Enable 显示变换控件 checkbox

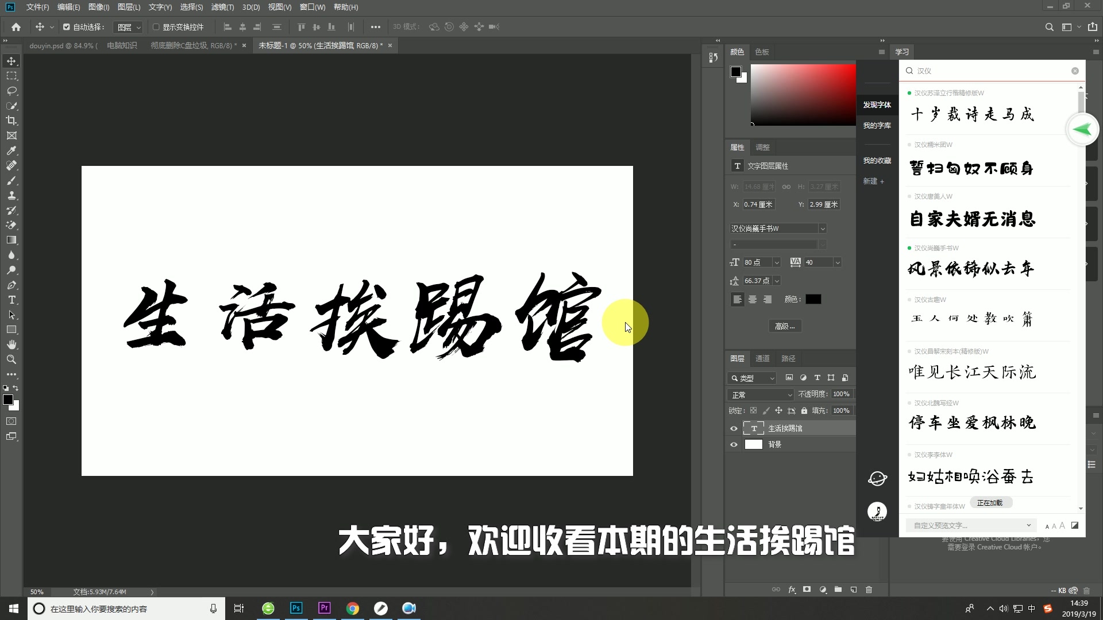point(156,26)
